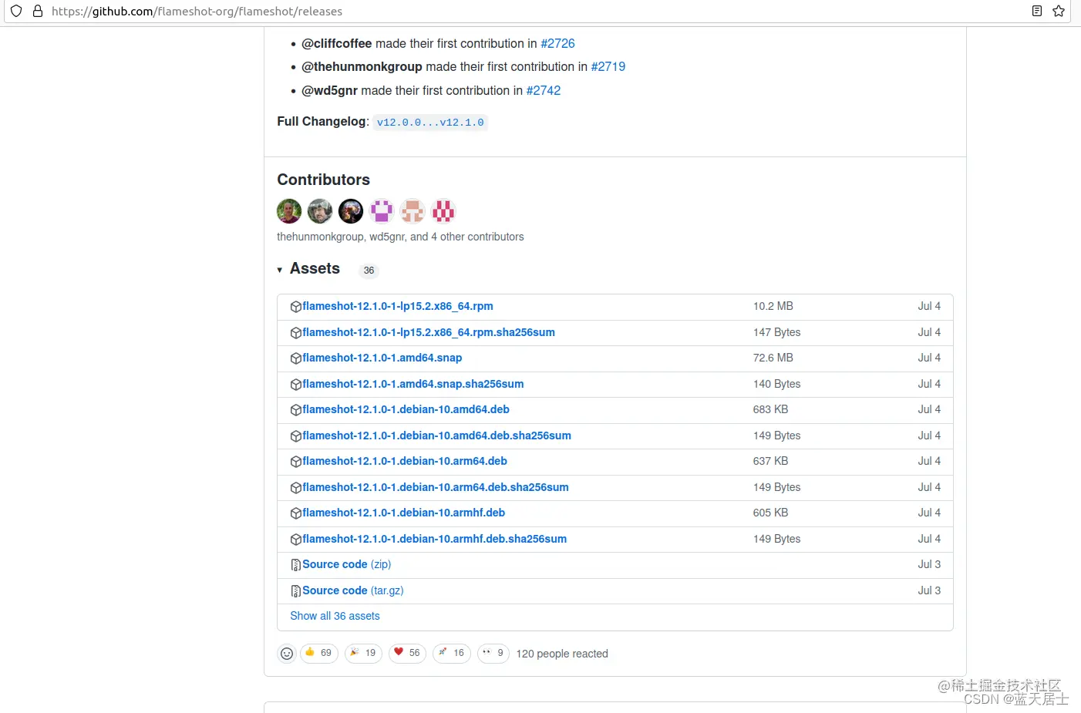Click the Assets heading text
Screen dimensions: 1081x713
pyautogui.click(x=315, y=269)
